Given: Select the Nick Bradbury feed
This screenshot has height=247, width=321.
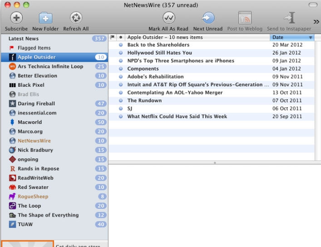Looking at the screenshot, I should [54, 150].
